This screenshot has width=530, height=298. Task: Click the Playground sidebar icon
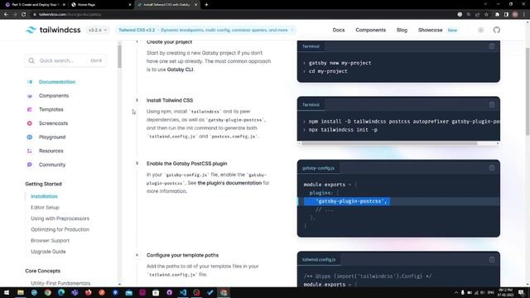30,137
